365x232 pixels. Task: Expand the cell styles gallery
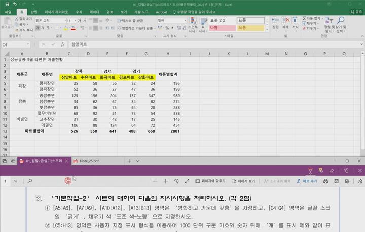267,30
